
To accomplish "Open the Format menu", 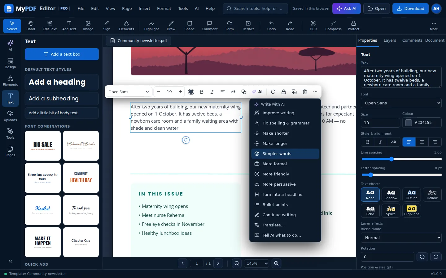I will pos(164,9).
